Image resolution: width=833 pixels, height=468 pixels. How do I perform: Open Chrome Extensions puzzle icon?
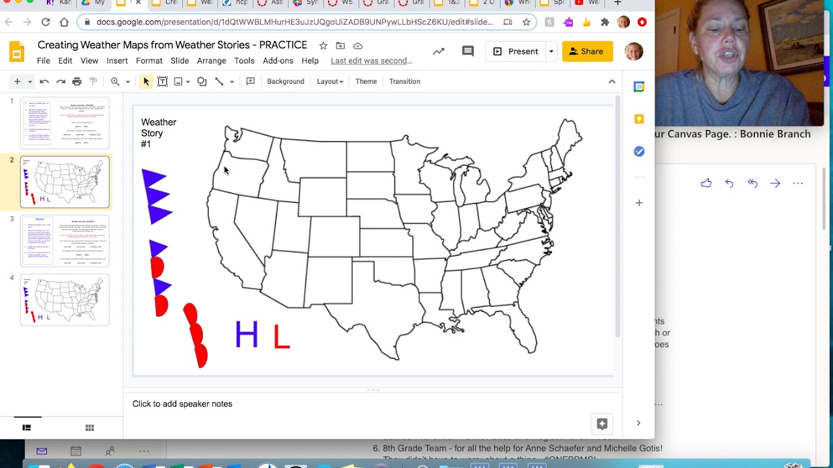(x=605, y=22)
